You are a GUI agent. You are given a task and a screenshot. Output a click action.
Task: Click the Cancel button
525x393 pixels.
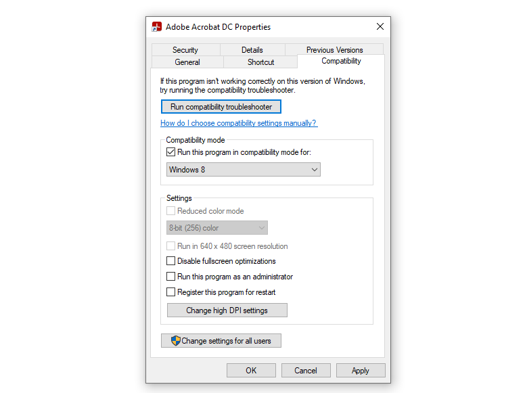pyautogui.click(x=306, y=370)
